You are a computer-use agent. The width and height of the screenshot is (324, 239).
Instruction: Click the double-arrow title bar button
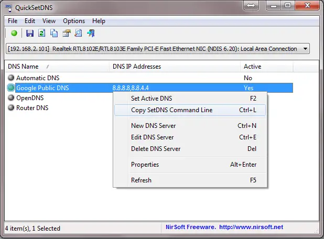click(x=251, y=6)
